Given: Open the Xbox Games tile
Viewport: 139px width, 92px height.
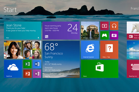Looking at the screenshot, I should point(104,35).
